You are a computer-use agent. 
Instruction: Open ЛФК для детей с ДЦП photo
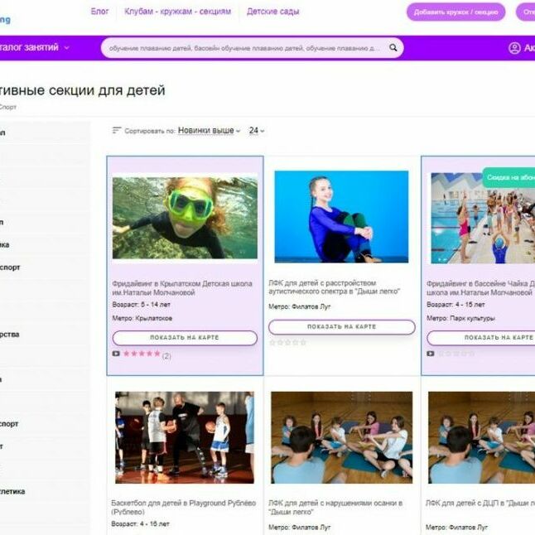(x=481, y=437)
